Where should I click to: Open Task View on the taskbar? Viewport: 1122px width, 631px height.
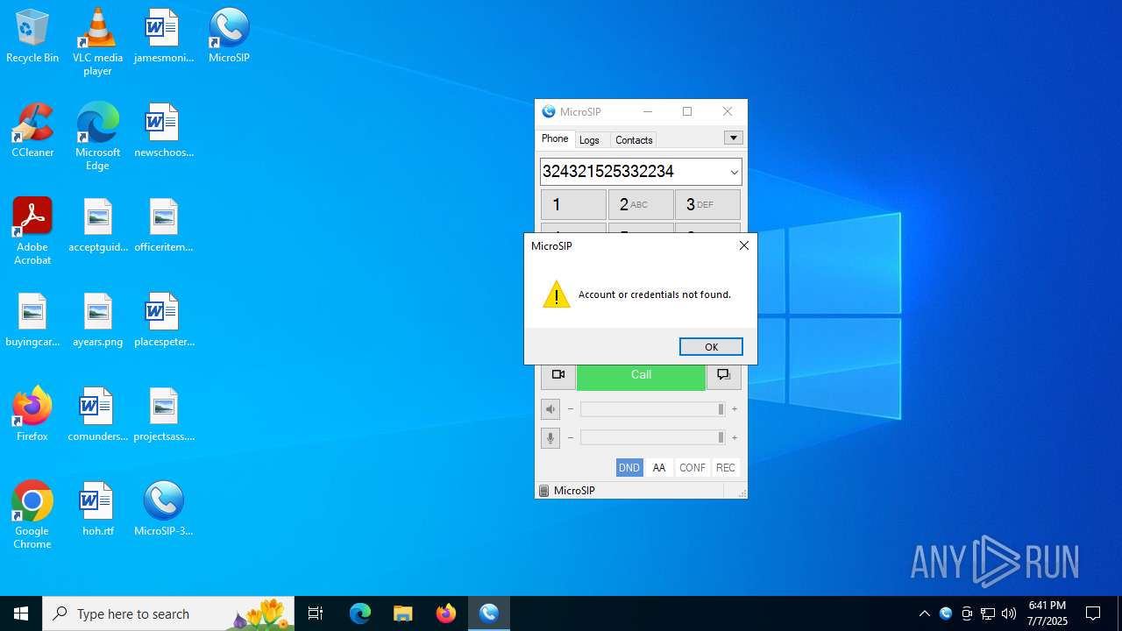[316, 613]
